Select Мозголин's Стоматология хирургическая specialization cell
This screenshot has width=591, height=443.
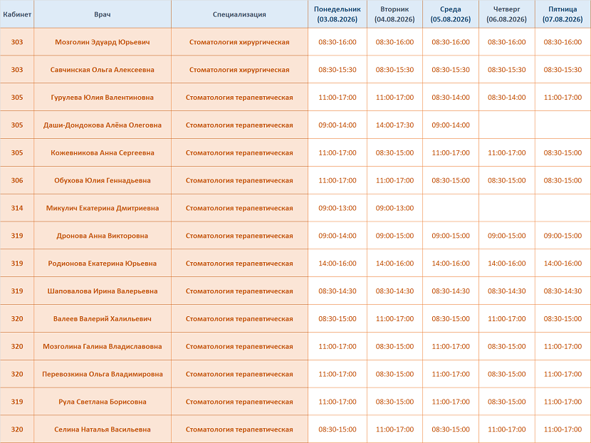click(x=239, y=42)
